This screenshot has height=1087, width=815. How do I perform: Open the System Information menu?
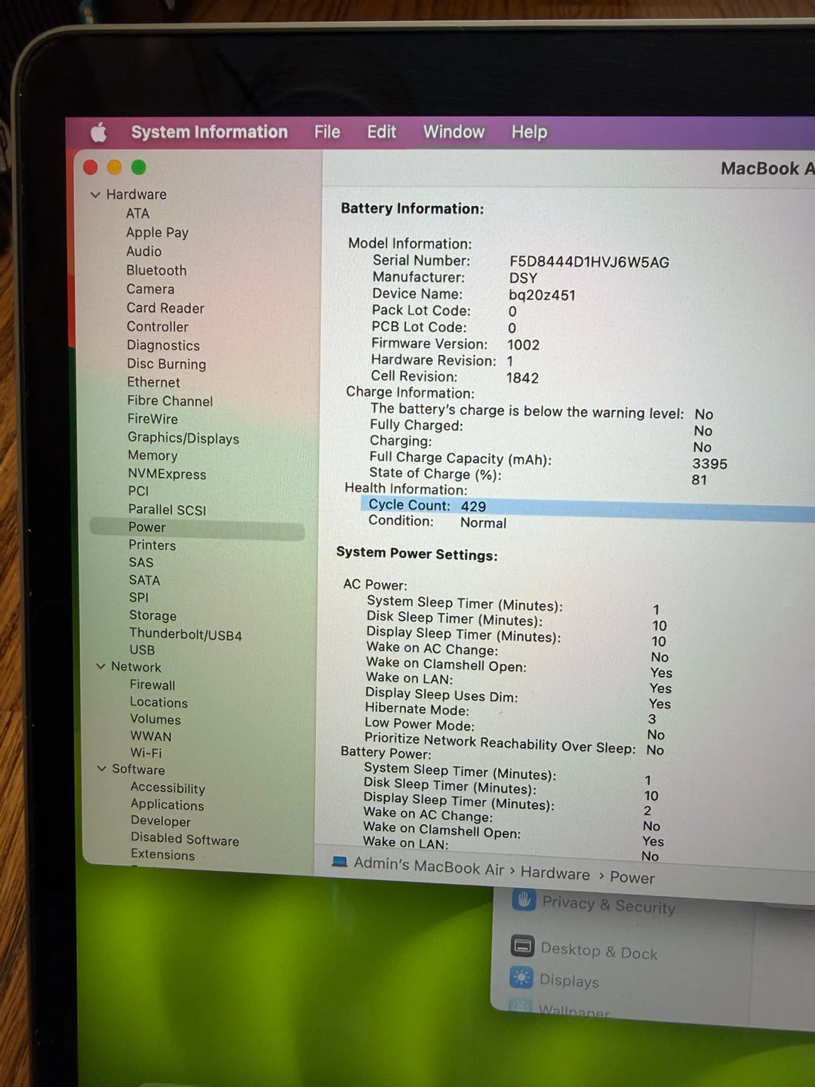click(x=209, y=132)
